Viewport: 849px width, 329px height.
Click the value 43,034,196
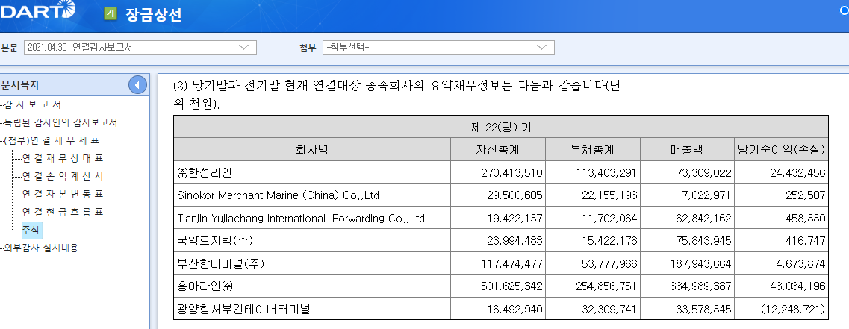click(x=797, y=286)
